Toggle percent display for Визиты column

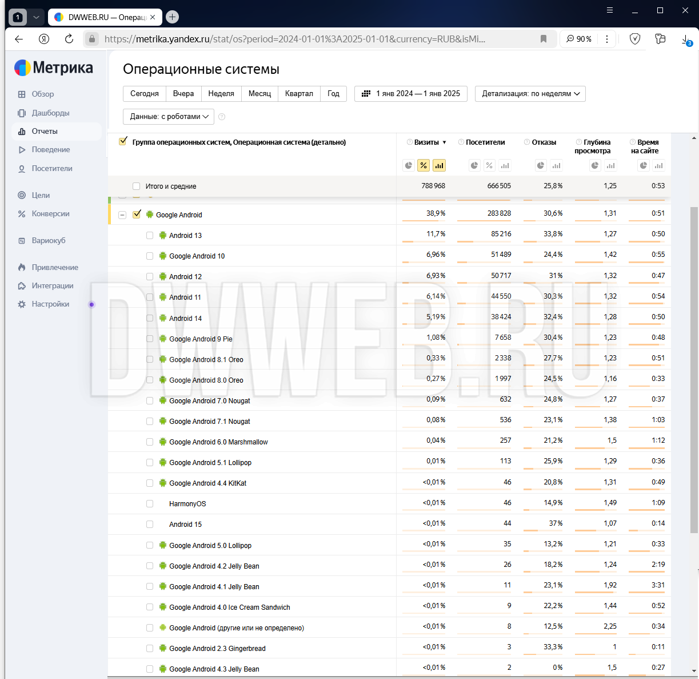coord(424,165)
